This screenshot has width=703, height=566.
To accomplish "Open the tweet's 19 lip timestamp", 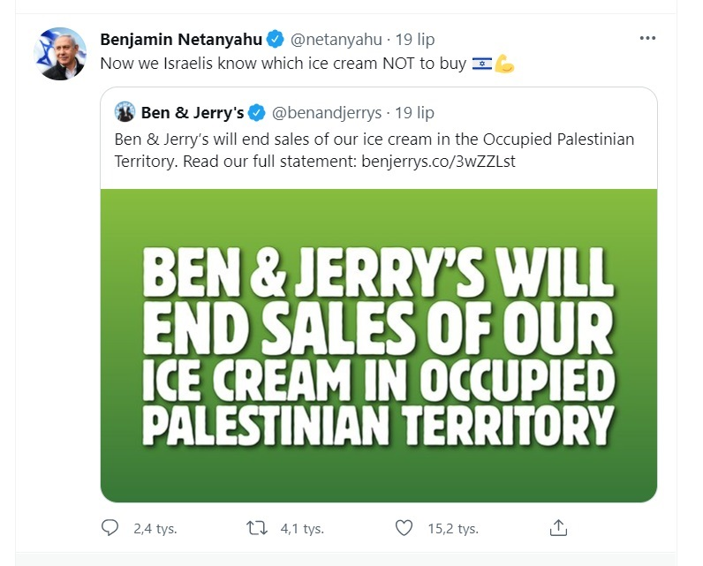I will pos(415,39).
